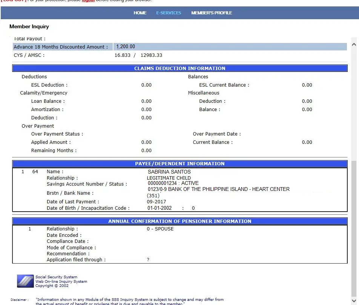Click the Disclaimer label
This screenshot has width=359, height=305.
[x=20, y=300]
